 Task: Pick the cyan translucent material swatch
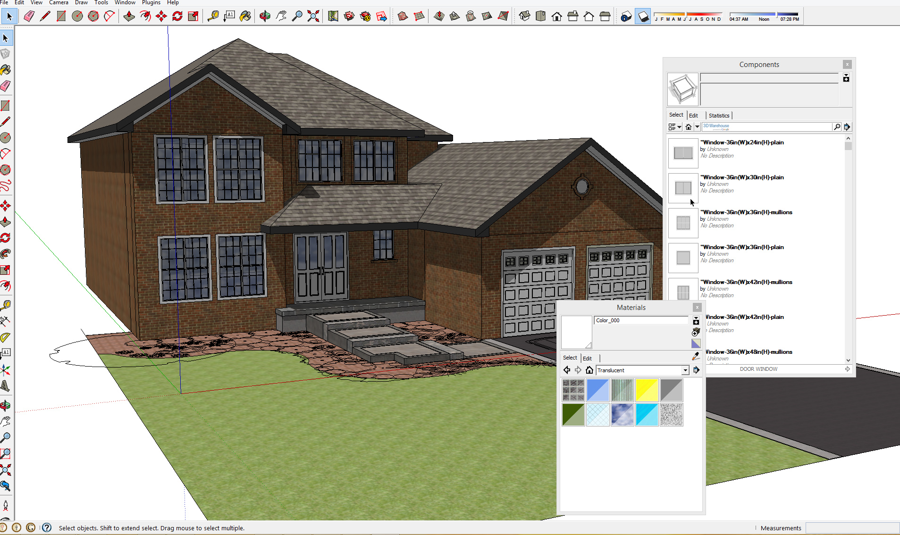(x=647, y=415)
